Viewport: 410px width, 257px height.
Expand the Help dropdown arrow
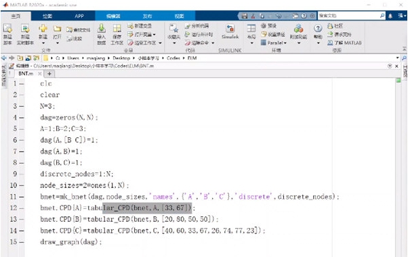318,43
